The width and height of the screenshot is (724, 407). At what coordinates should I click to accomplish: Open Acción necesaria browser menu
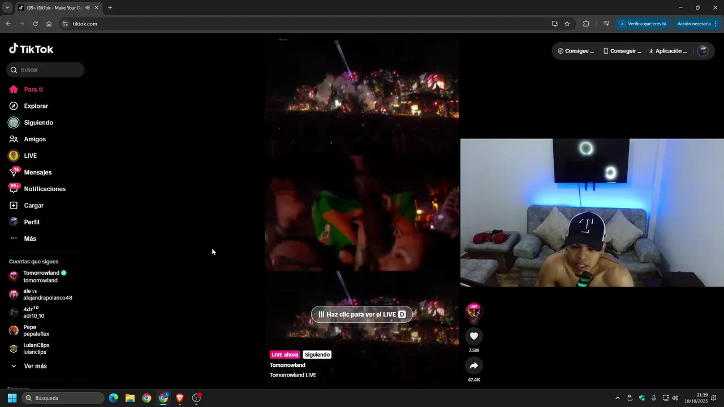click(x=697, y=24)
